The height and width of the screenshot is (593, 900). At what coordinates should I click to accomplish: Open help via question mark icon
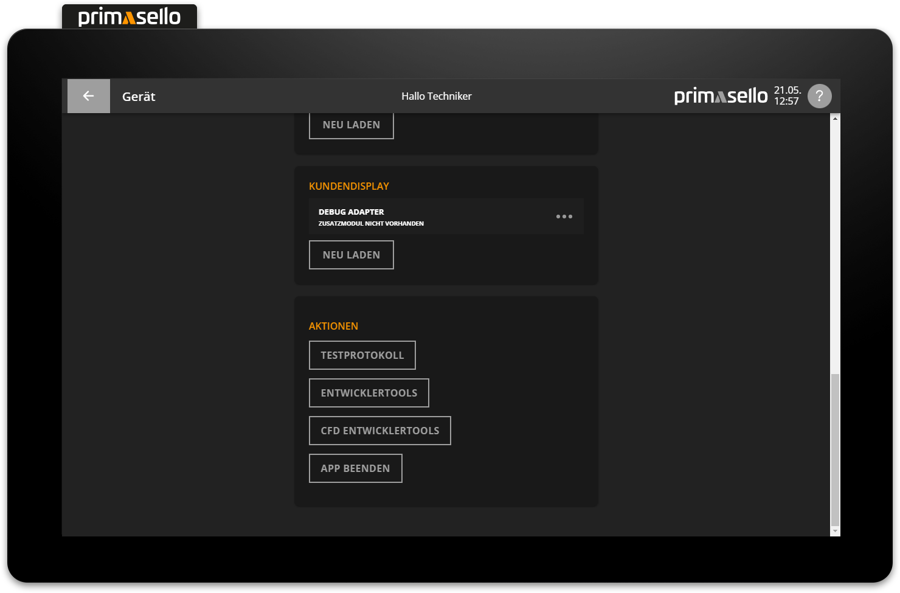click(x=819, y=96)
